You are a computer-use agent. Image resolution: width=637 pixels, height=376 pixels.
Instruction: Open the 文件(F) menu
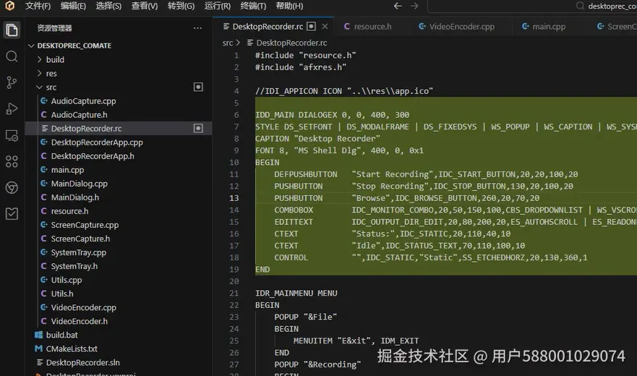tap(38, 6)
